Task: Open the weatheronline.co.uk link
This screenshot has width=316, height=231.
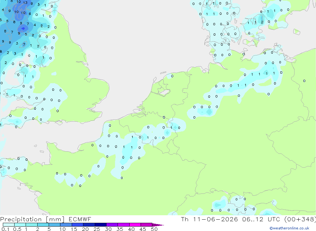Action: [289, 228]
